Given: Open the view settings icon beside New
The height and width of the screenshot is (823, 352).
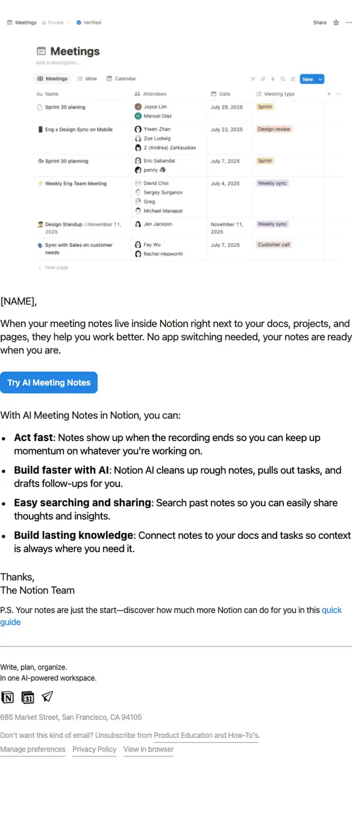Looking at the screenshot, I should (x=292, y=79).
